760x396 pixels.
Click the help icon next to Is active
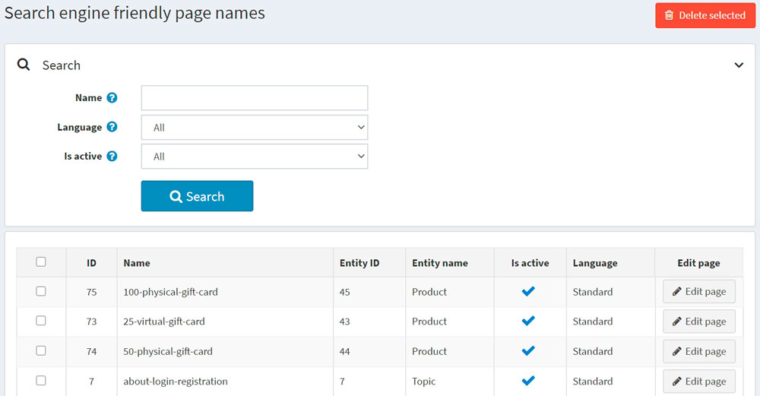[112, 157]
